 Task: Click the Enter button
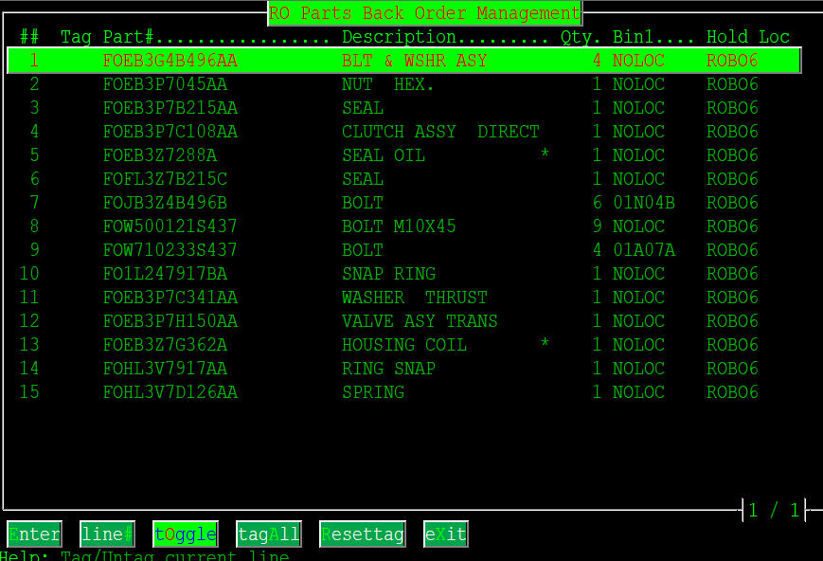click(35, 534)
